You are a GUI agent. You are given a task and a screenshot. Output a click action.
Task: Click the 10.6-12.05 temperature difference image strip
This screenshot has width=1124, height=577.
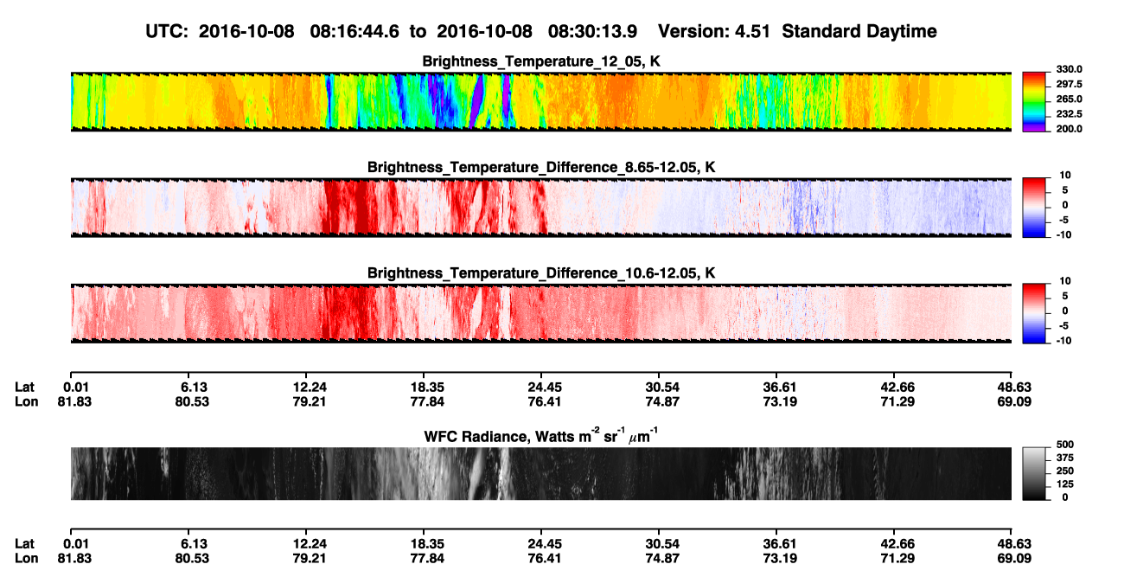pos(541,313)
